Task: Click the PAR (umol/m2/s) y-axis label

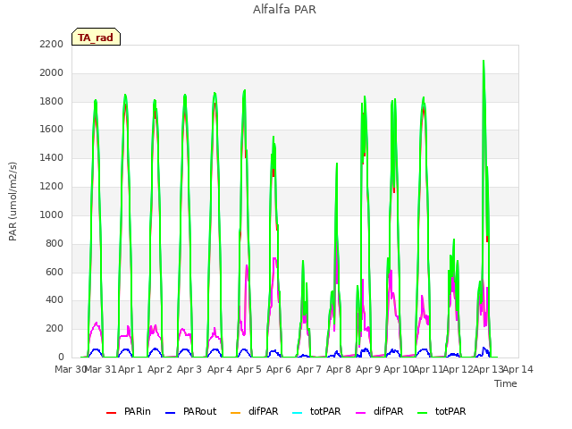Action: click(x=13, y=201)
